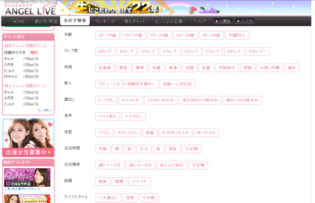Select the 登録一ヶ月以内 filter
Screen dimensions: 315x203
pyautogui.click(x=177, y=84)
